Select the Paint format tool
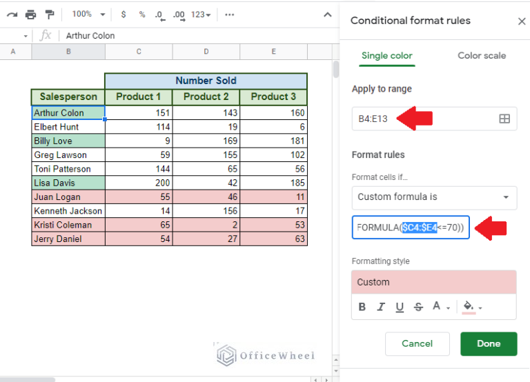Image resolution: width=530 pixels, height=382 pixels. [49, 14]
